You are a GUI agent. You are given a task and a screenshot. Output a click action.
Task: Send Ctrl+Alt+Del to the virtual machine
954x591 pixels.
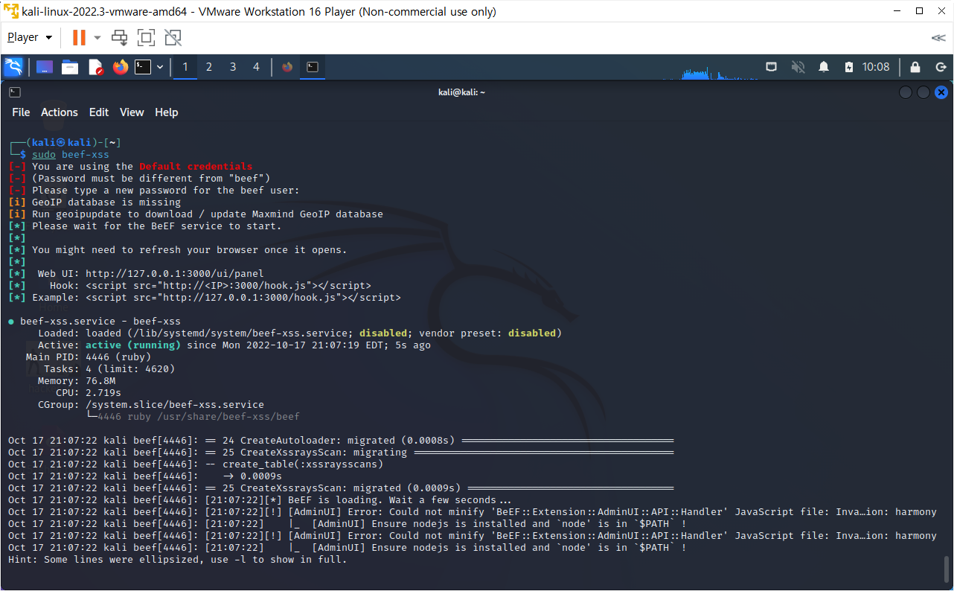119,37
